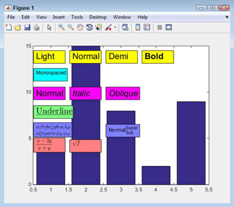Screen dimensions: 234x207
Task: Click the green Underline text box
Action: tap(53, 112)
